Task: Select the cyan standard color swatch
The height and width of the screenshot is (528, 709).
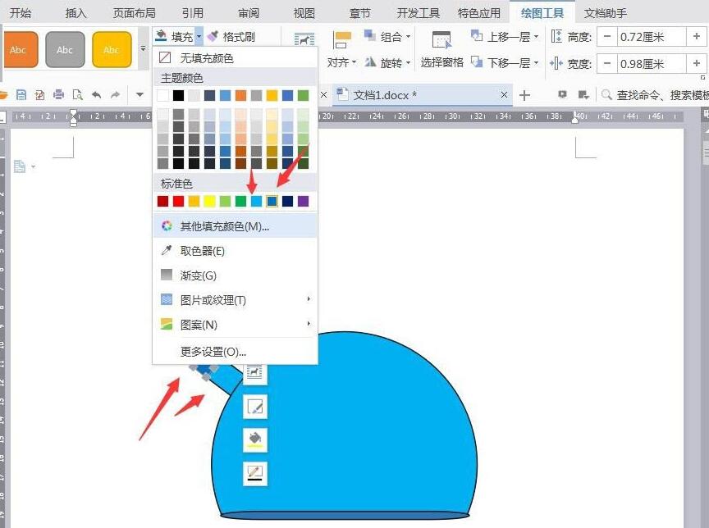Action: coord(256,200)
